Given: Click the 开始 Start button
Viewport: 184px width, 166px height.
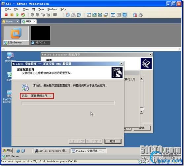Looking at the screenshot, I should tap(7, 150).
